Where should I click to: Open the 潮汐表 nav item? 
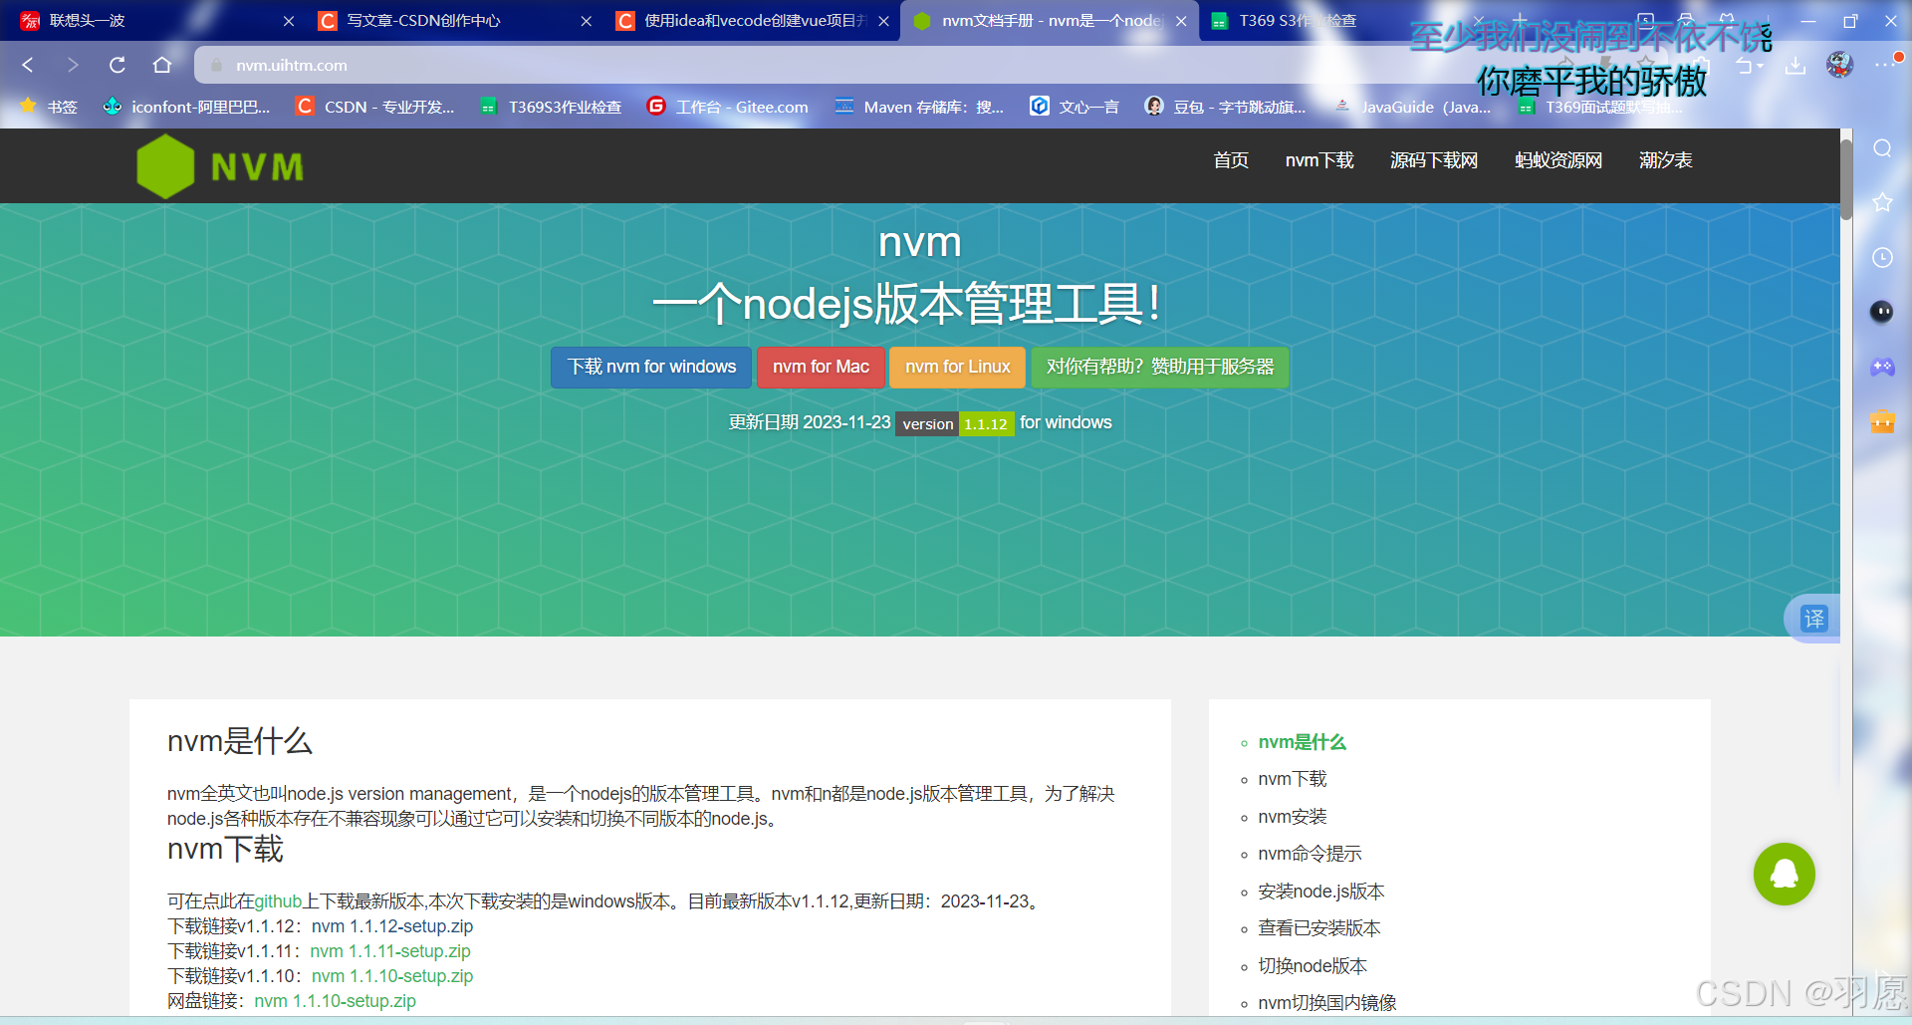tap(1666, 160)
